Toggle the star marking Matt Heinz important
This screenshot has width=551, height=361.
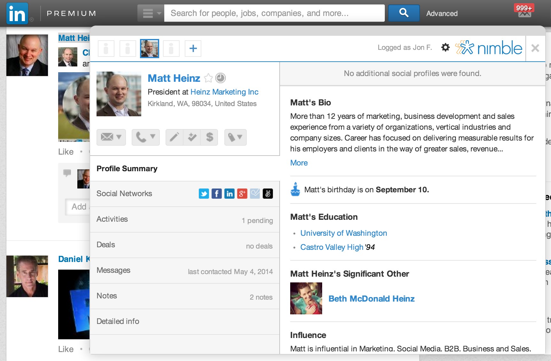click(208, 78)
